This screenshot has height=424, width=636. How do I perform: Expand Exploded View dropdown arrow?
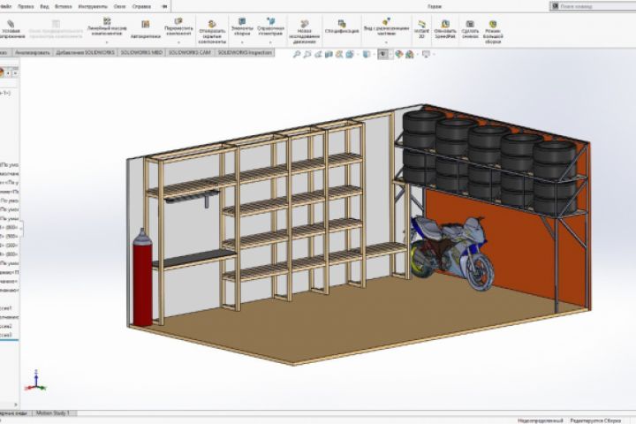pyautogui.click(x=386, y=42)
